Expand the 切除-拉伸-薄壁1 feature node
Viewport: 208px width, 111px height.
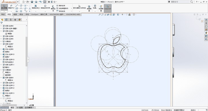[x=1, y=28]
